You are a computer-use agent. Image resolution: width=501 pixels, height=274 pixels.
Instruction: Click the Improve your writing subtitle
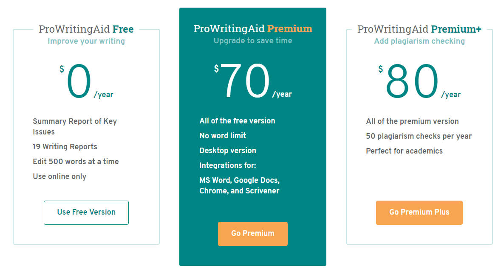[86, 41]
